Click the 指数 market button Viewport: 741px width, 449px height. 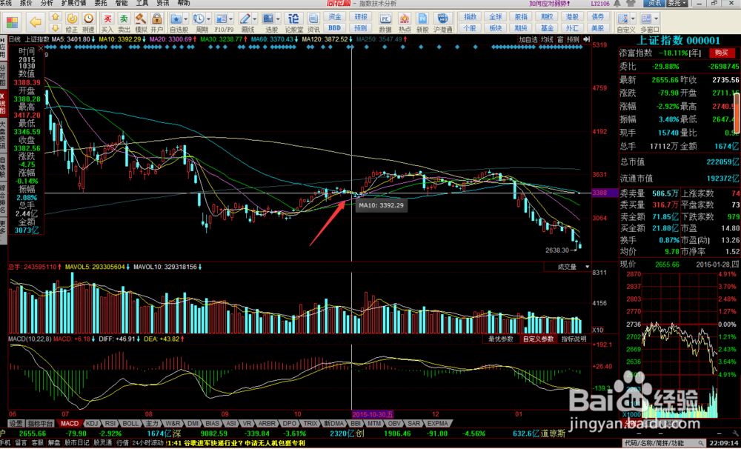470,17
